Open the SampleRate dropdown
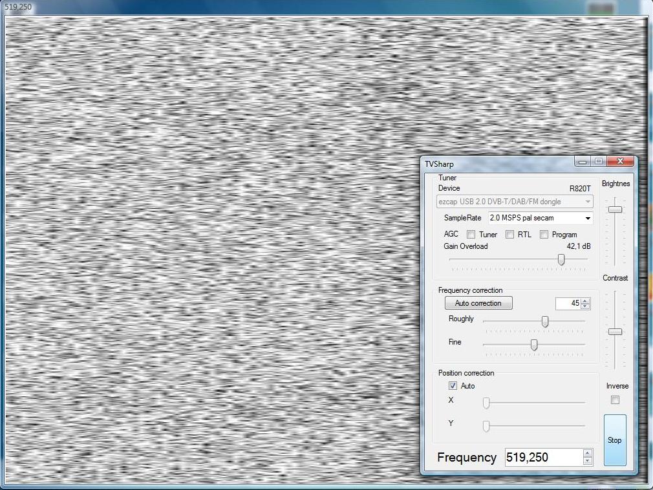Image resolution: width=653 pixels, height=490 pixels. (x=541, y=218)
